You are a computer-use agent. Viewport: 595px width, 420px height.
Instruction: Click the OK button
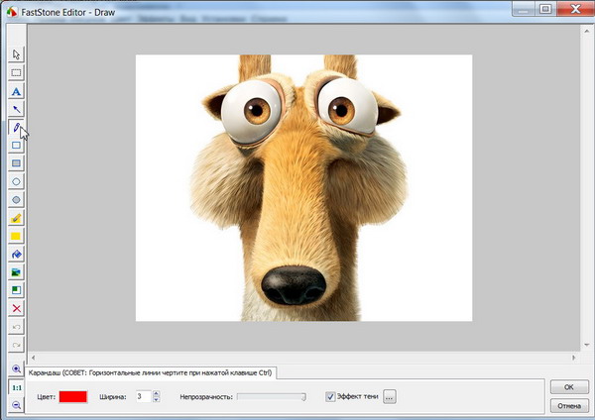[569, 387]
